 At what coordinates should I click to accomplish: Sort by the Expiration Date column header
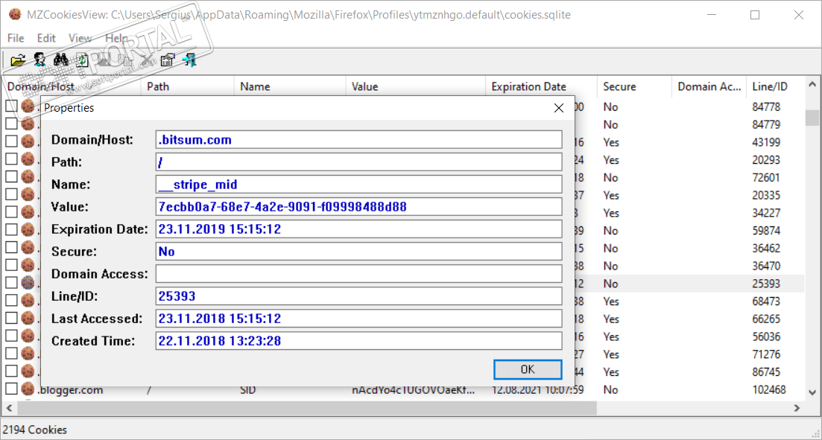pos(542,86)
